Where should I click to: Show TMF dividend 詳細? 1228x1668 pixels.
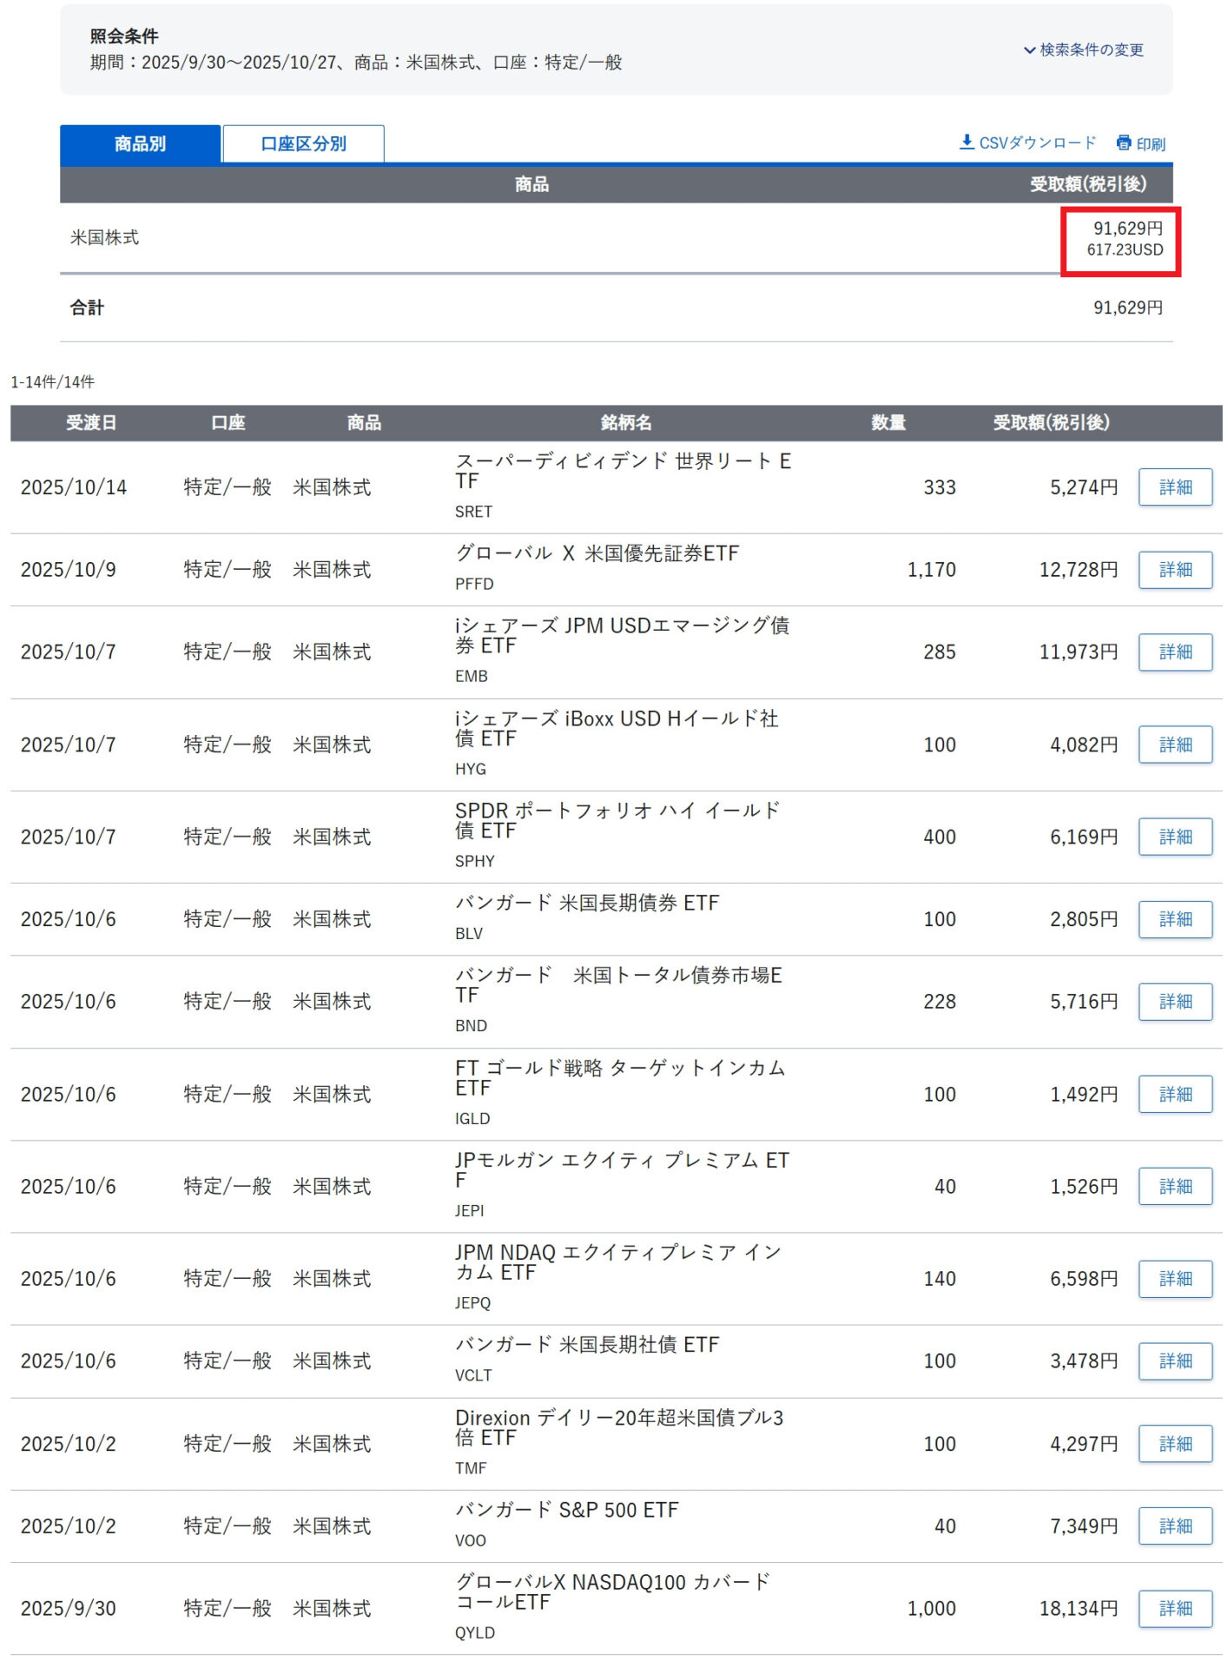click(x=1174, y=1445)
